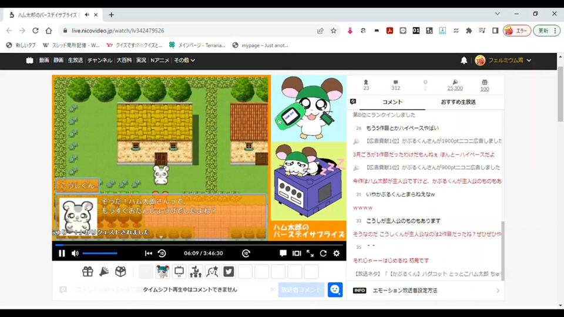This screenshot has width=564, height=317.
Task: Switch to the おすすめ生放送 tab
Action: 458,102
